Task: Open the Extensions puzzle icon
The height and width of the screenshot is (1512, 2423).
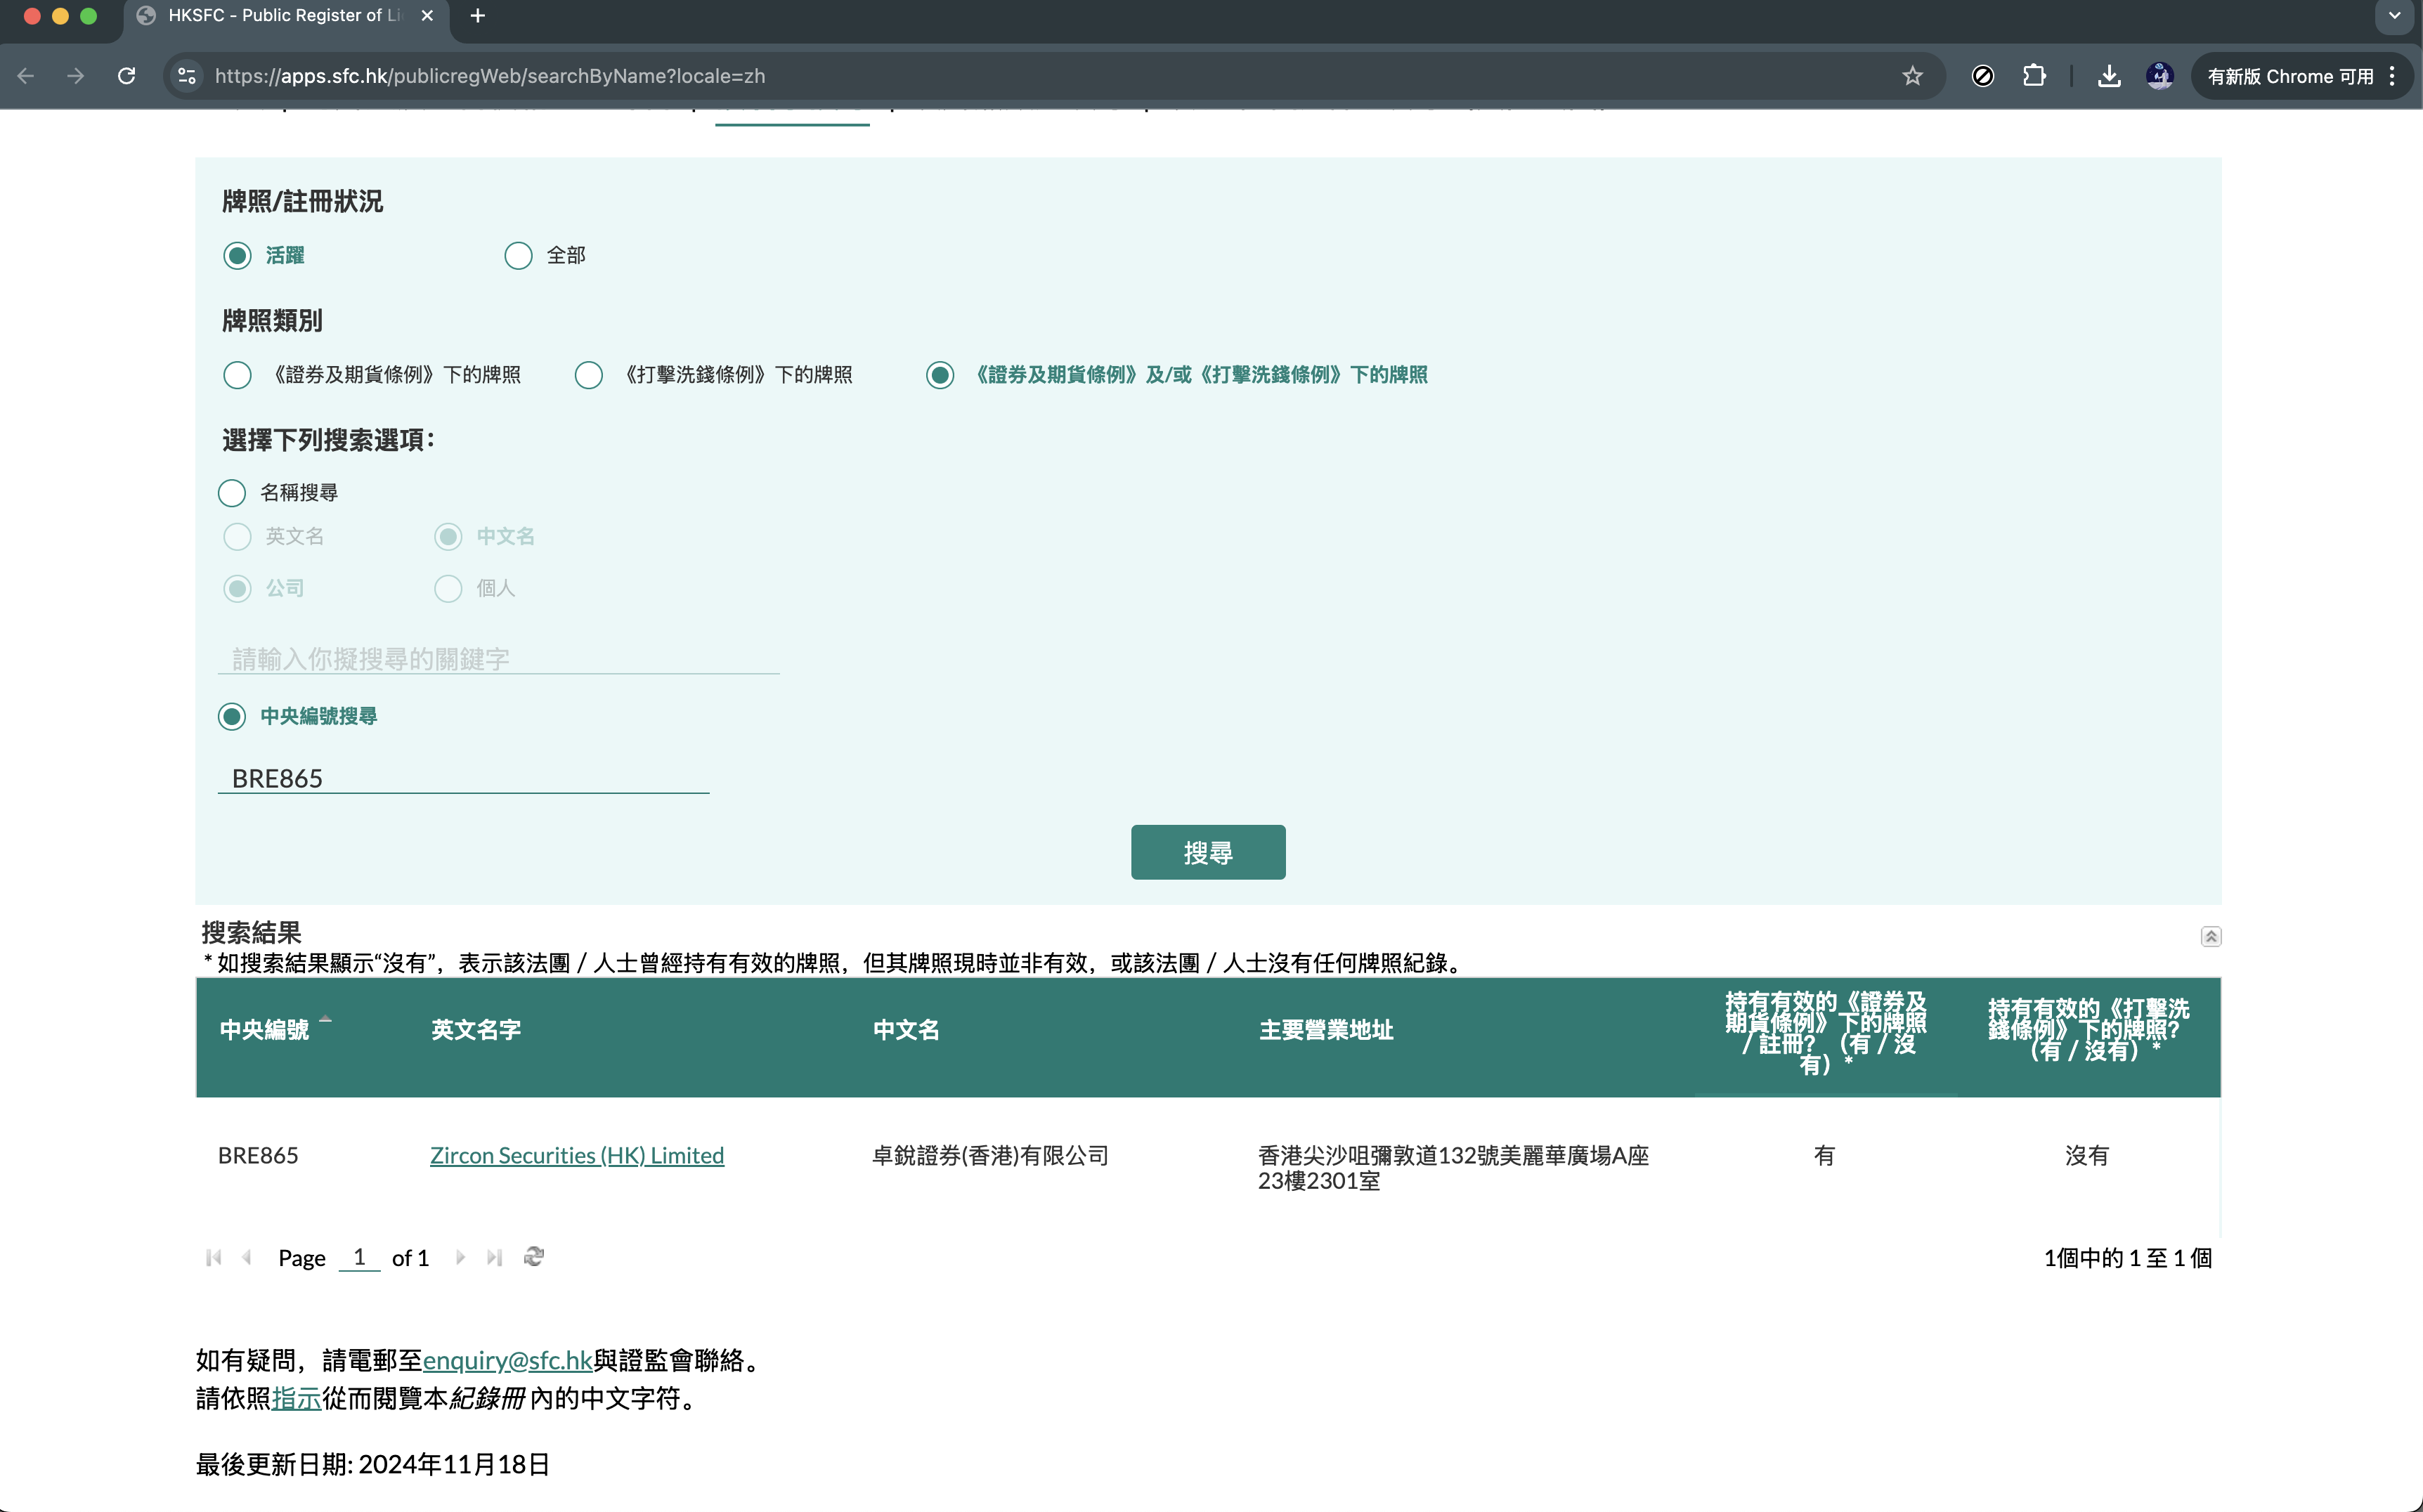Action: pyautogui.click(x=2034, y=76)
